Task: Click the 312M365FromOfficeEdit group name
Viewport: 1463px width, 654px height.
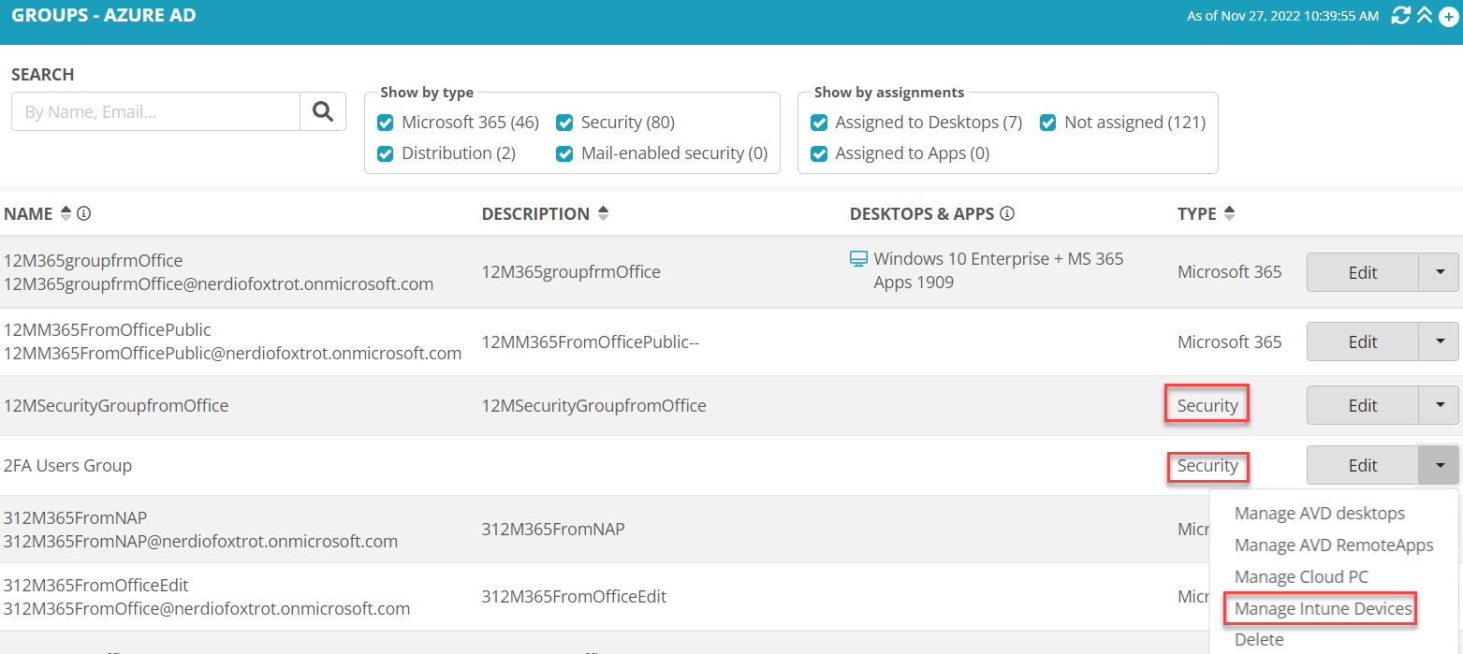Action: tap(96, 585)
